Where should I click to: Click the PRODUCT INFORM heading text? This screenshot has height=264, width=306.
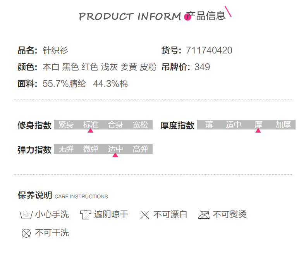tap(130, 17)
